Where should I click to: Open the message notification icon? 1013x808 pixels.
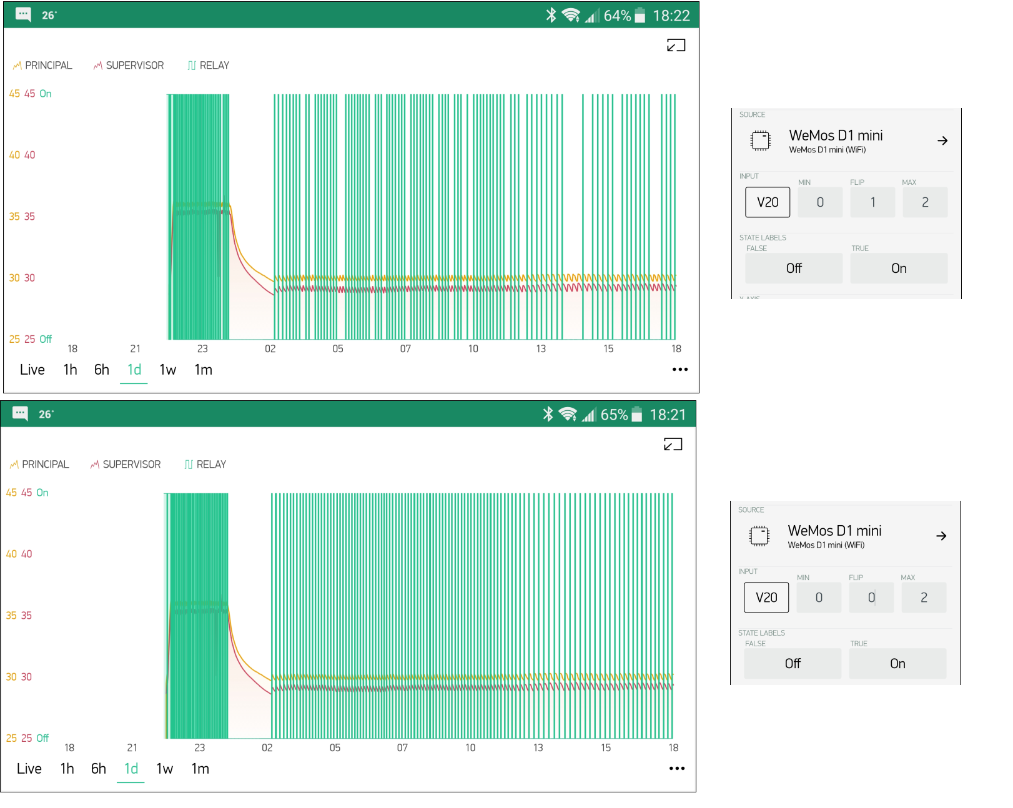click(x=24, y=14)
